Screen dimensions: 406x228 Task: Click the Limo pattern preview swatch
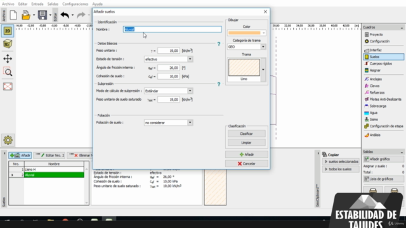[244, 68]
